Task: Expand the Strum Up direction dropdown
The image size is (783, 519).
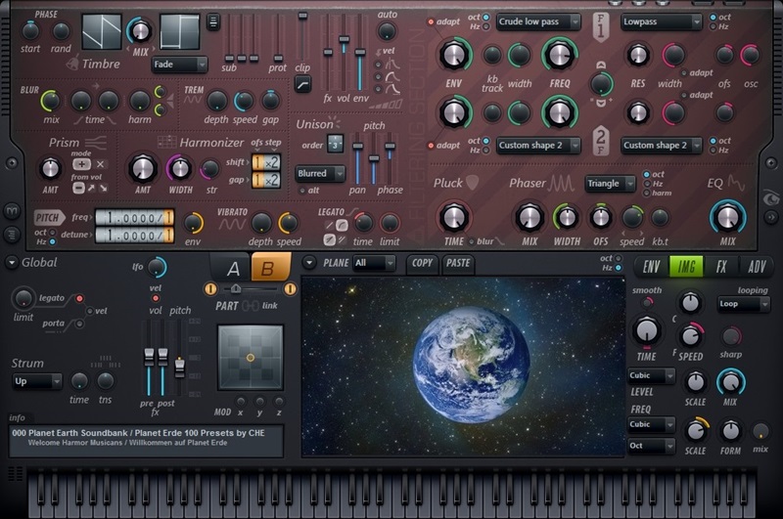Action: 37,381
